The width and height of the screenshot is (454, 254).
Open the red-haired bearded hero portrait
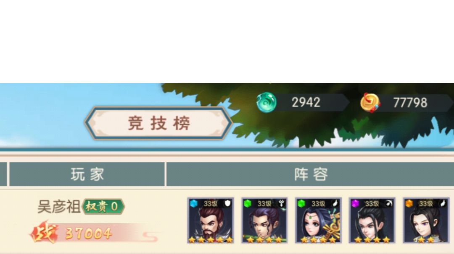[211, 220]
